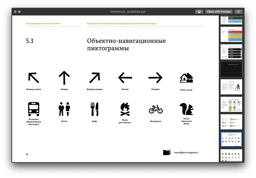Click the Markup pen icon in title bar
The height and width of the screenshot is (178, 256).
tap(199, 12)
